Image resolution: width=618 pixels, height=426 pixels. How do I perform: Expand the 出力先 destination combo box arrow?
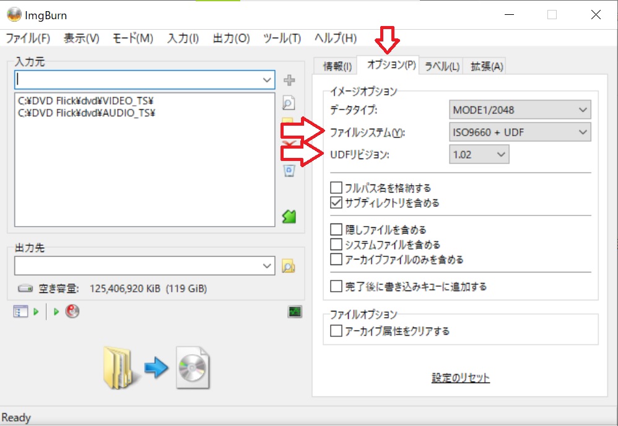click(x=267, y=266)
